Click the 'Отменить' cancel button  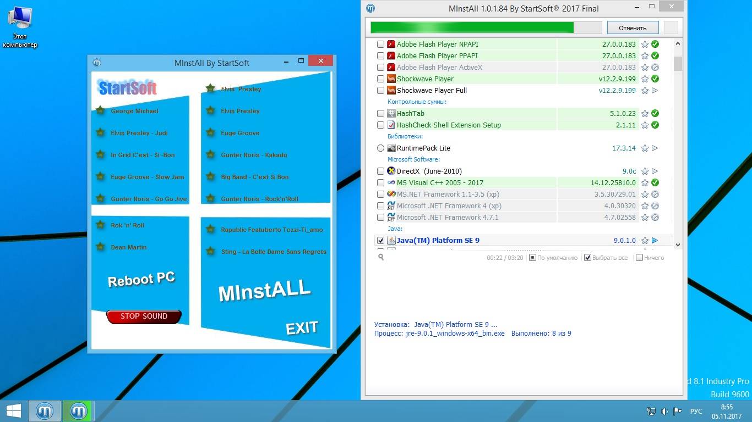[x=633, y=27]
